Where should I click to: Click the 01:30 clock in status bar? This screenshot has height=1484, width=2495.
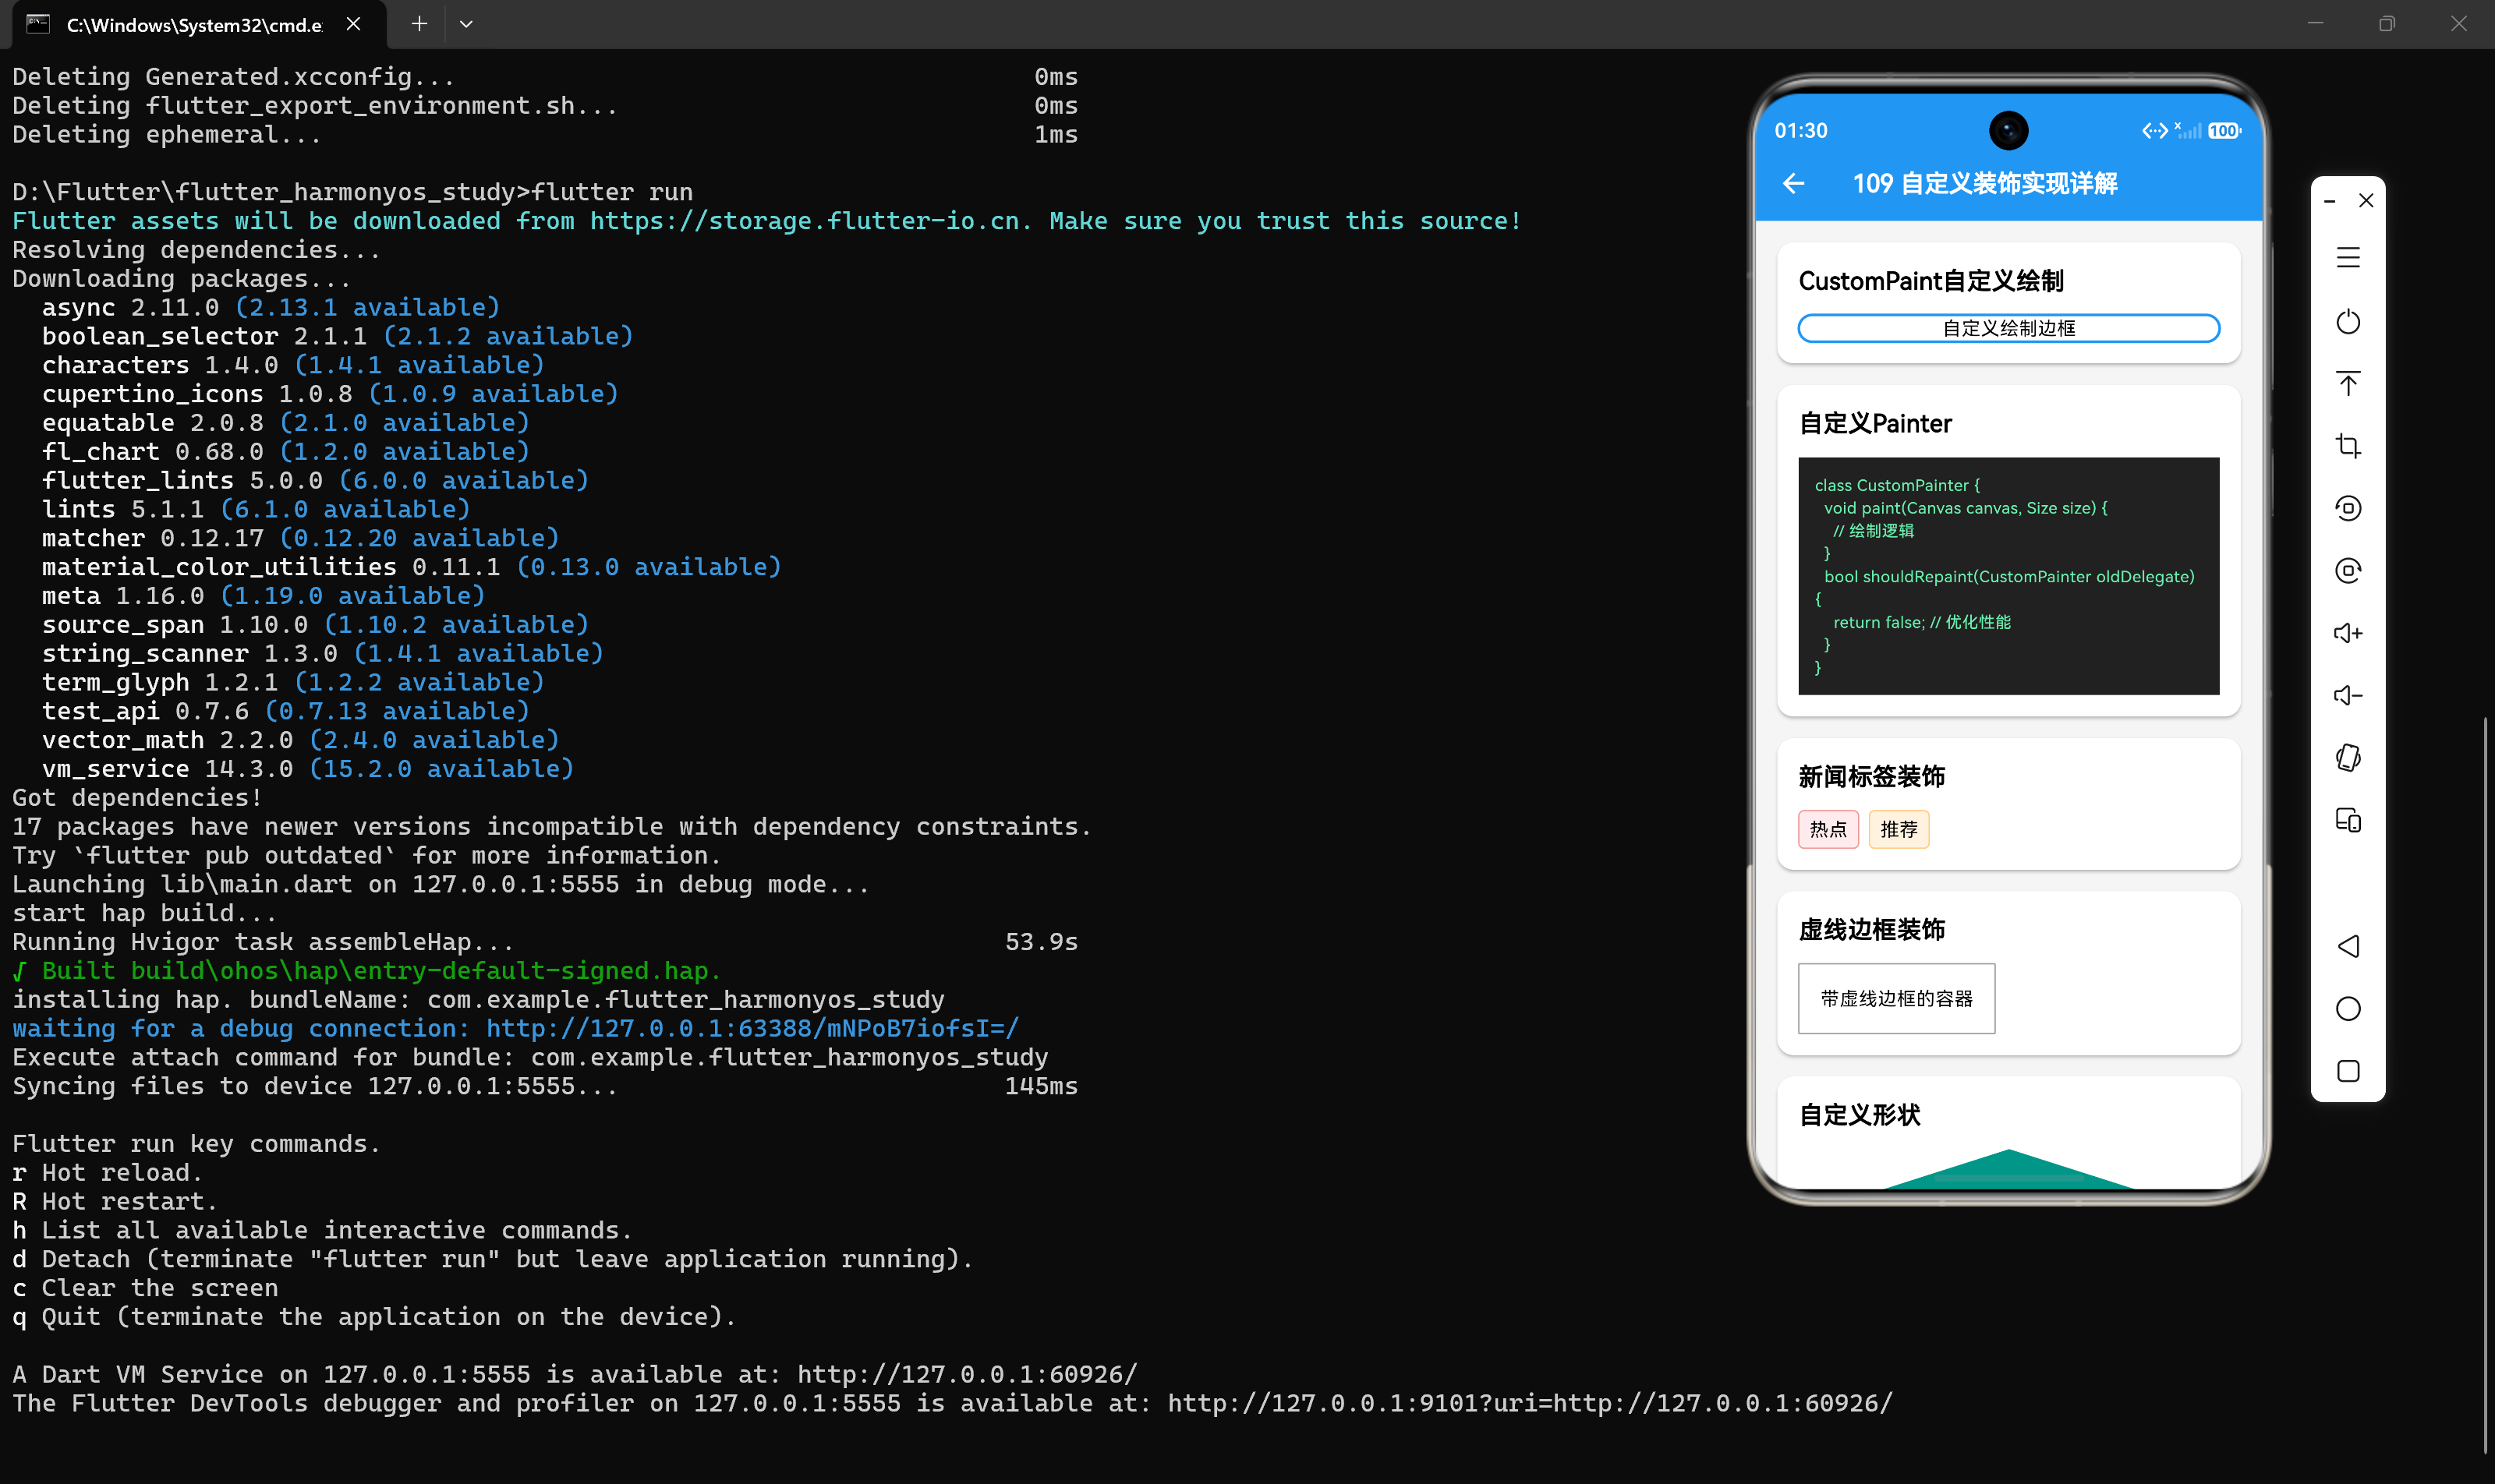[x=1801, y=131]
